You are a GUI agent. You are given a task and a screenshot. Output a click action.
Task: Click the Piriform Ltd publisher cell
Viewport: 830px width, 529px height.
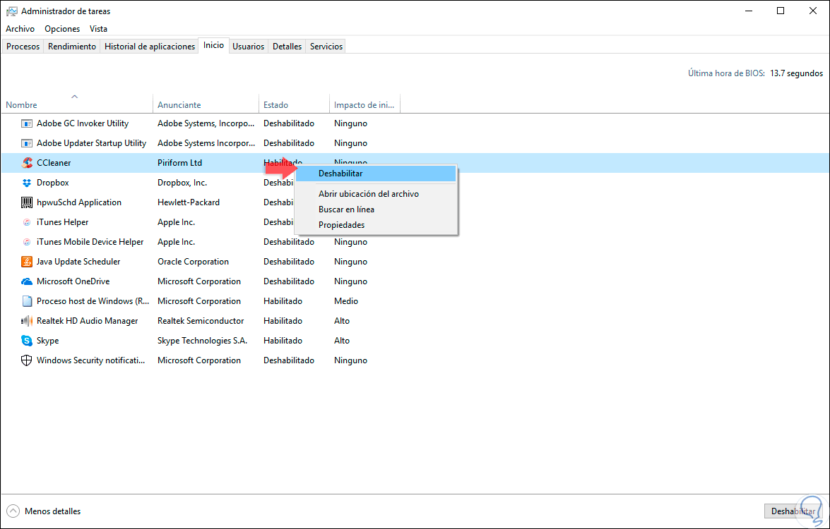pos(180,163)
